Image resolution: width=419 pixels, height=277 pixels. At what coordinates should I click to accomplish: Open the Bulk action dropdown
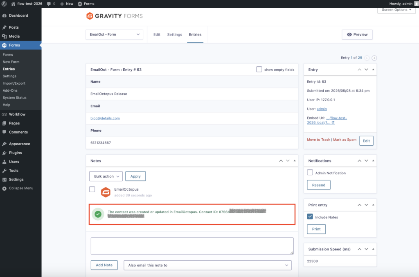(x=106, y=176)
